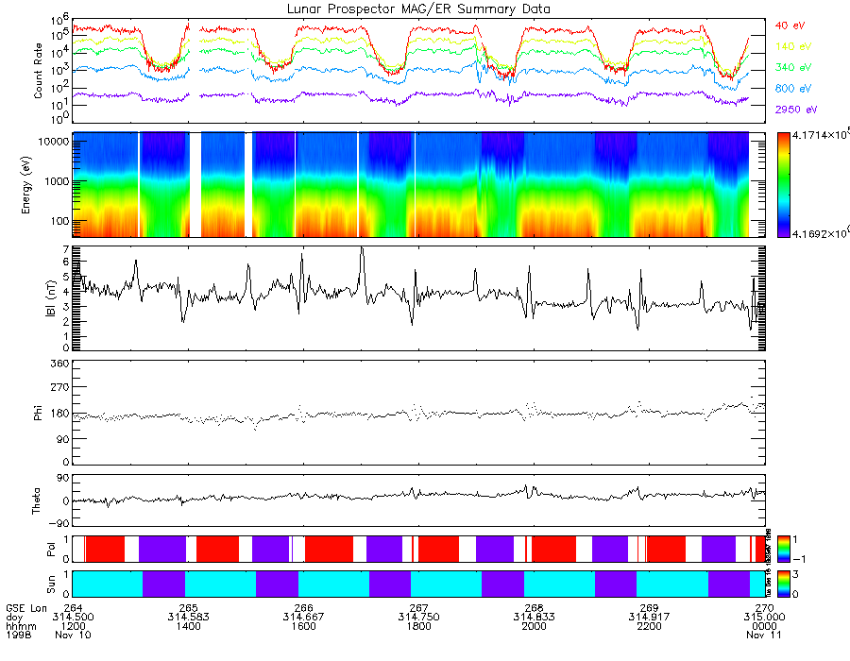Click the day-of-year value '314.917'
This screenshot has width=850, height=661.
point(650,618)
